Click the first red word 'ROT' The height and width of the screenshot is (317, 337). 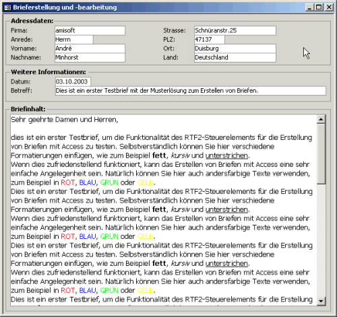point(68,182)
